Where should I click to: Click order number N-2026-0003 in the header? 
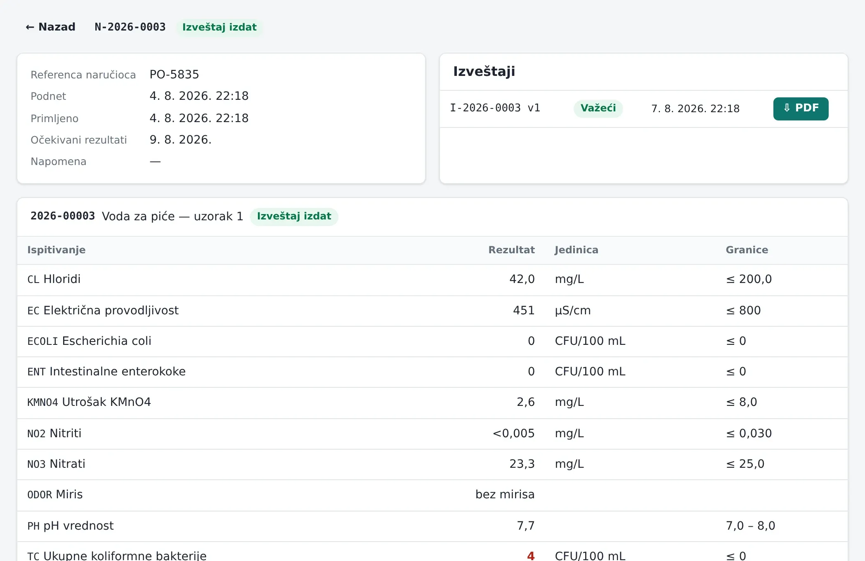click(x=130, y=27)
